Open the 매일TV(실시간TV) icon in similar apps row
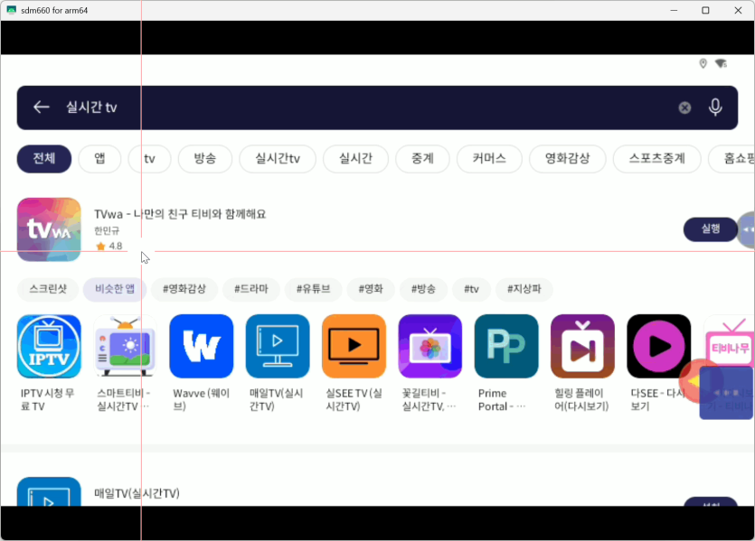 (x=278, y=346)
